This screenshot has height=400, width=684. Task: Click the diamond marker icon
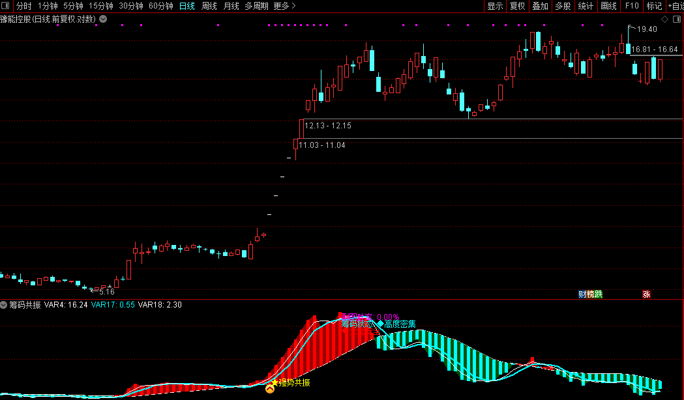(665, 19)
